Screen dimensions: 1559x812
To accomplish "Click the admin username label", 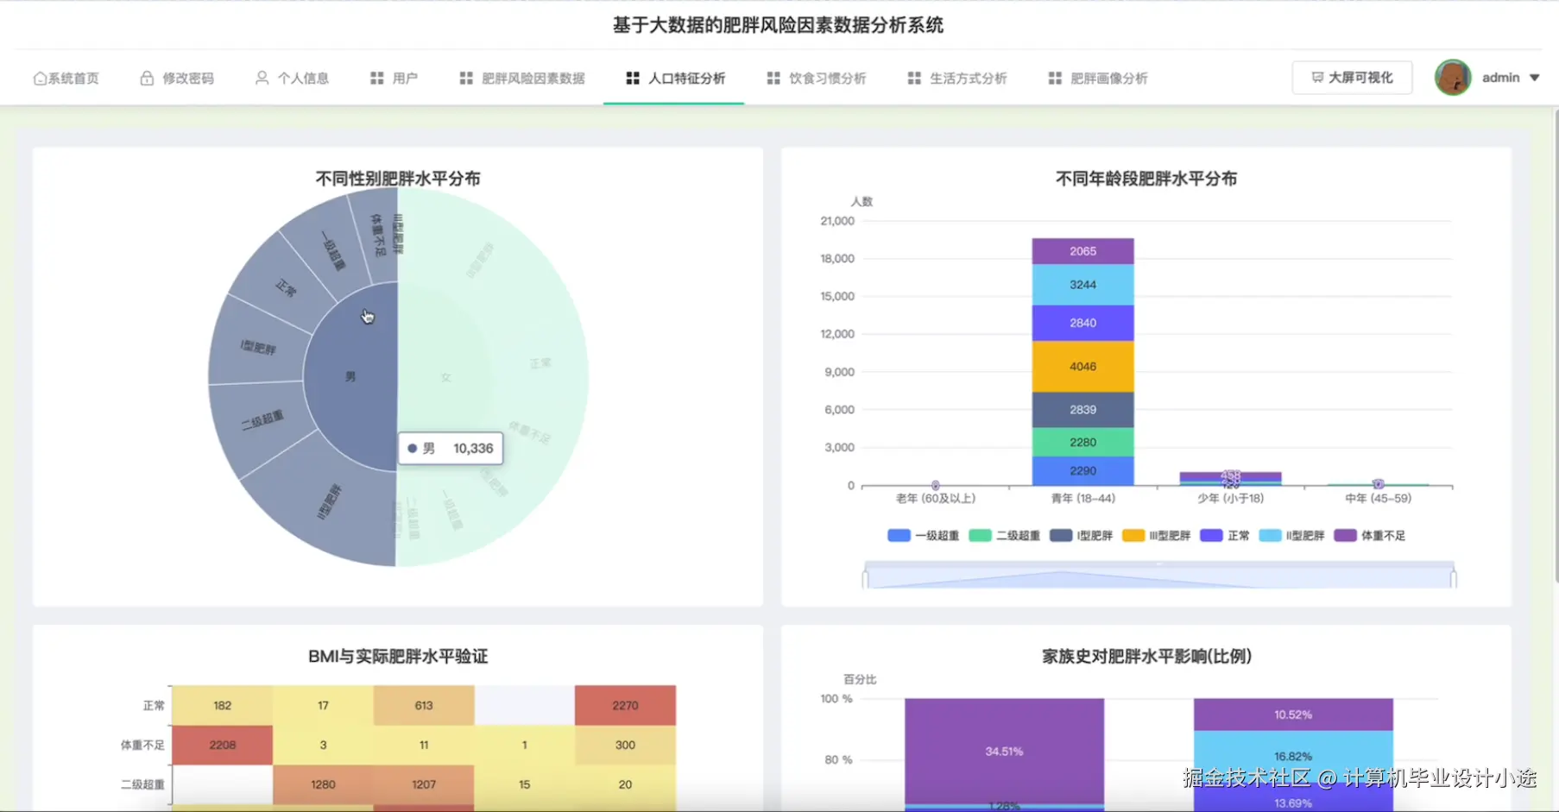I will tap(1500, 78).
